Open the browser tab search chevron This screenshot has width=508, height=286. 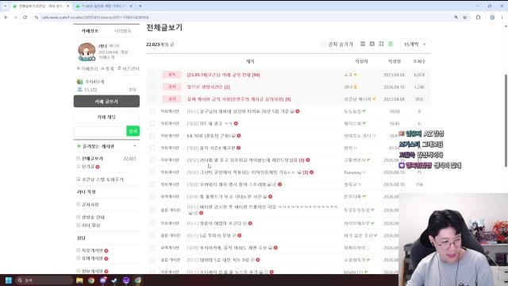(x=5, y=6)
